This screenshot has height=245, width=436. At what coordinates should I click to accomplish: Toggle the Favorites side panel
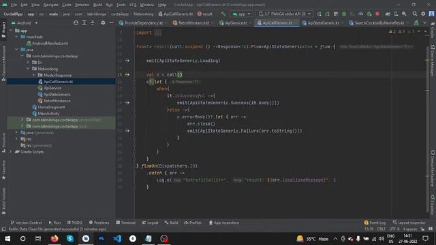(3, 169)
